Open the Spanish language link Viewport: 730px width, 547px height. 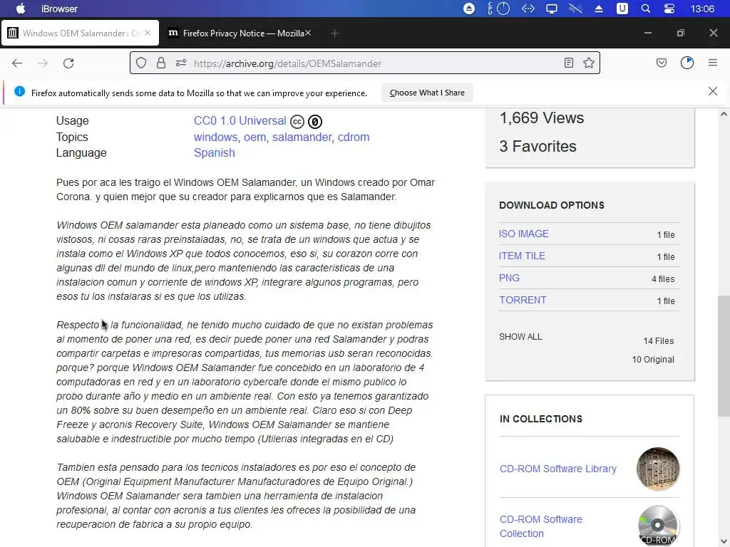214,153
